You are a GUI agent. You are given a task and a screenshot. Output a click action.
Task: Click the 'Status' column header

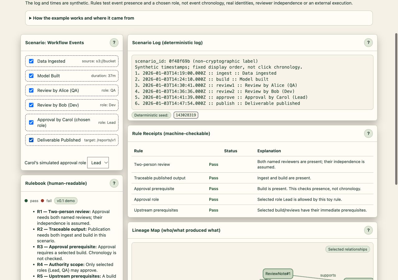pyautogui.click(x=231, y=151)
